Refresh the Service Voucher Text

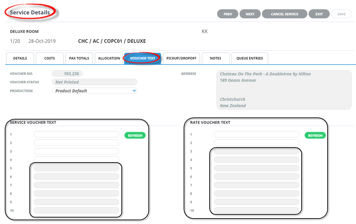click(135, 136)
